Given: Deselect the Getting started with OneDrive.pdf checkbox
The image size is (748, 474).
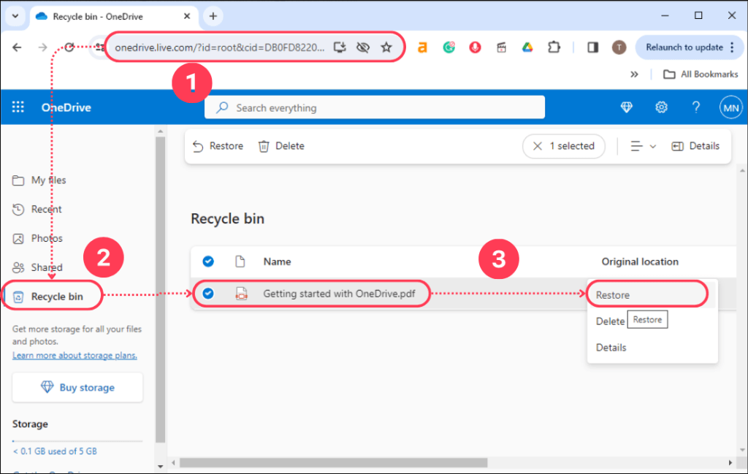Looking at the screenshot, I should (x=207, y=294).
